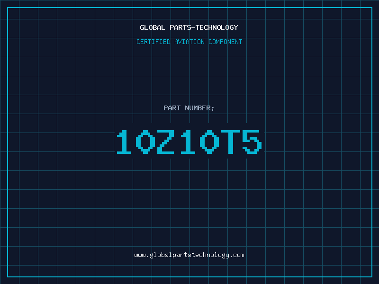Click the PART NUMBER: label
Image resolution: width=379 pixels, height=284 pixels.
[x=189, y=108]
